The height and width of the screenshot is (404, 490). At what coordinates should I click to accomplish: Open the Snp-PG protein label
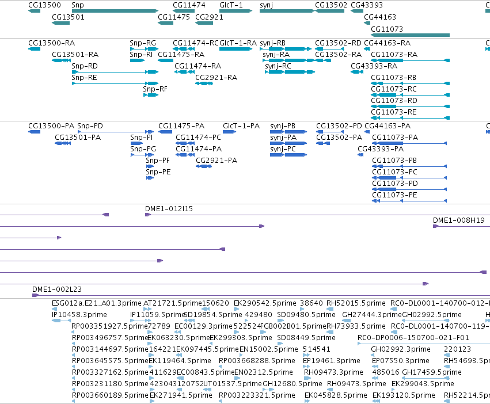click(x=143, y=149)
